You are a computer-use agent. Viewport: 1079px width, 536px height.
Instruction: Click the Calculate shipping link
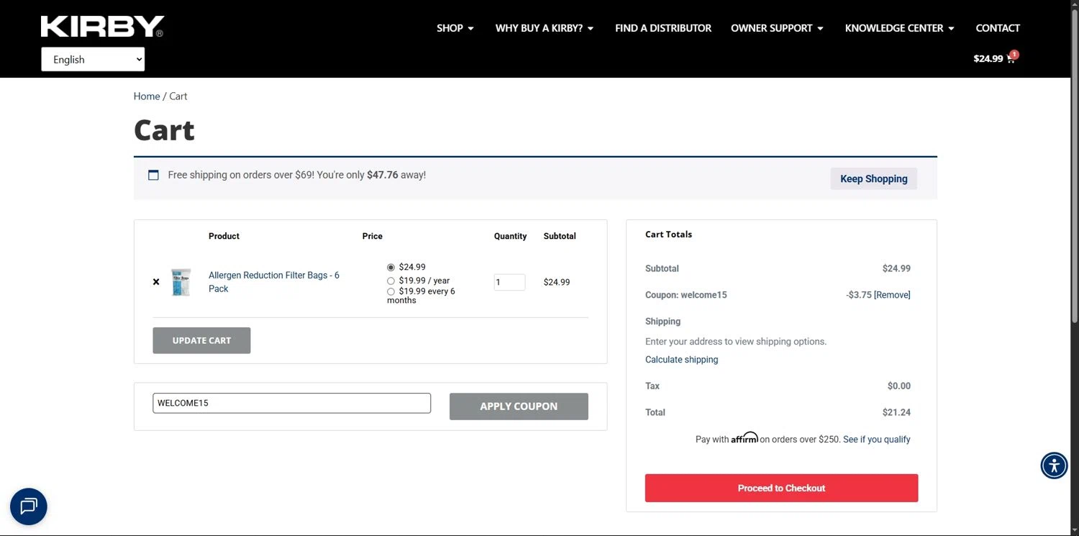coord(681,360)
